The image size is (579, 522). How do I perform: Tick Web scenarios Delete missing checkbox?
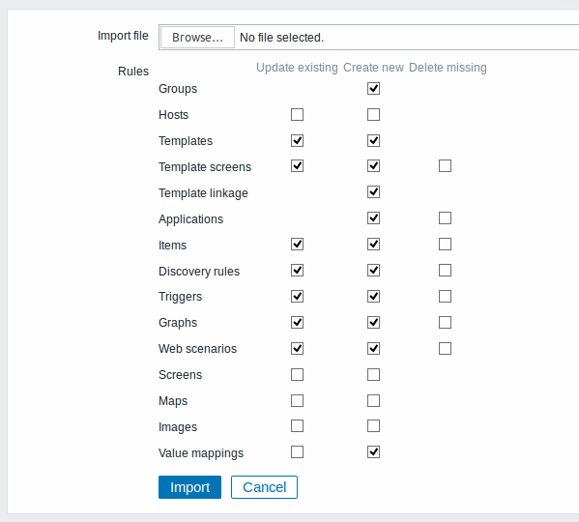445,349
